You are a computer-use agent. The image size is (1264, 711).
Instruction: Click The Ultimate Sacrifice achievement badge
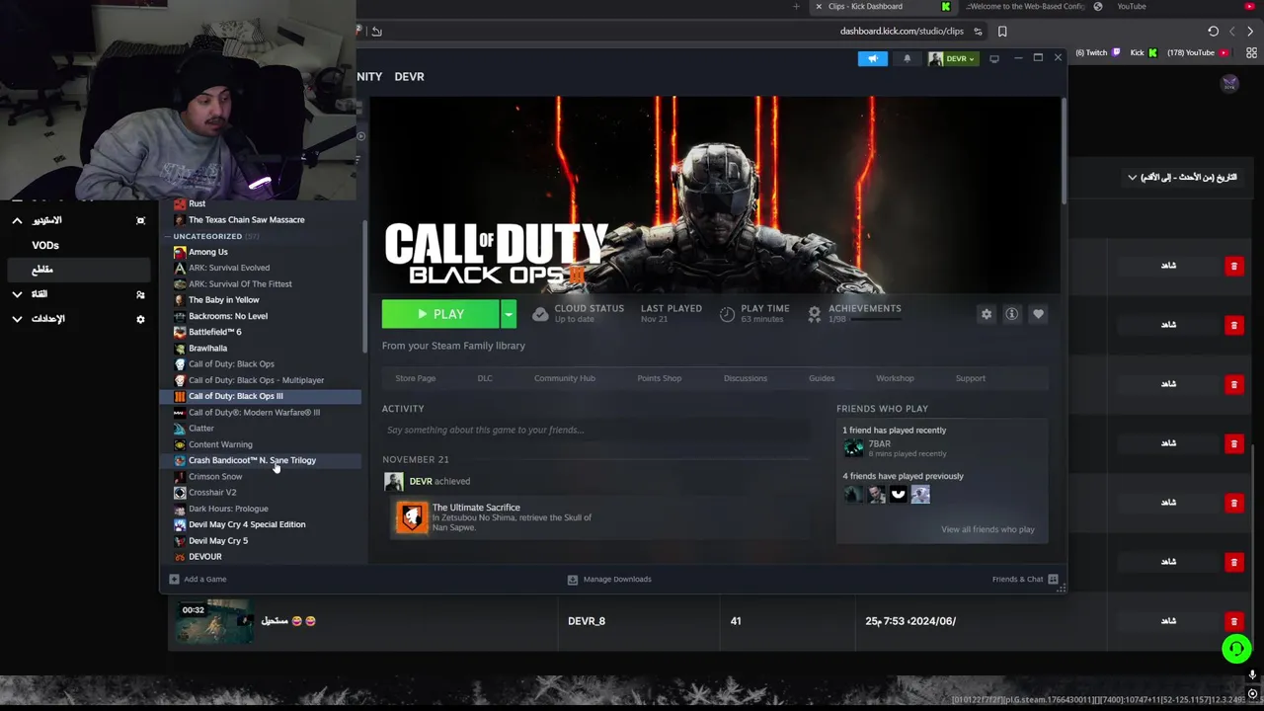(412, 517)
